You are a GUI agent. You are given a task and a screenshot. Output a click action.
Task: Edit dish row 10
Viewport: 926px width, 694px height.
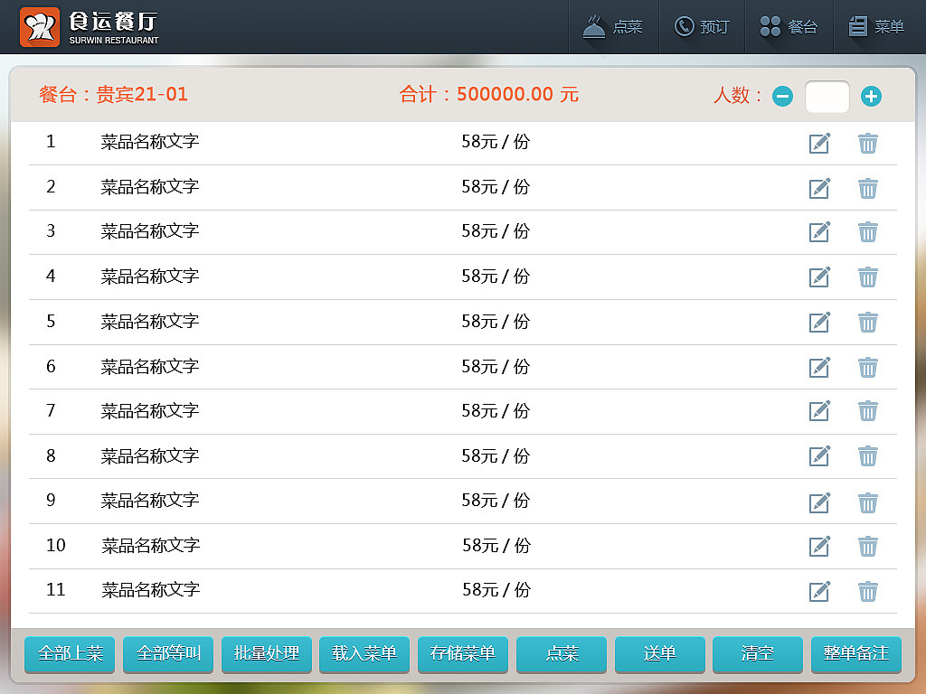point(819,547)
